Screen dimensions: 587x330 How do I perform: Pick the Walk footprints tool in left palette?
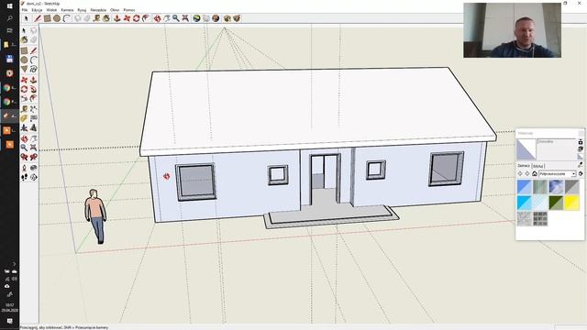[x=25, y=177]
